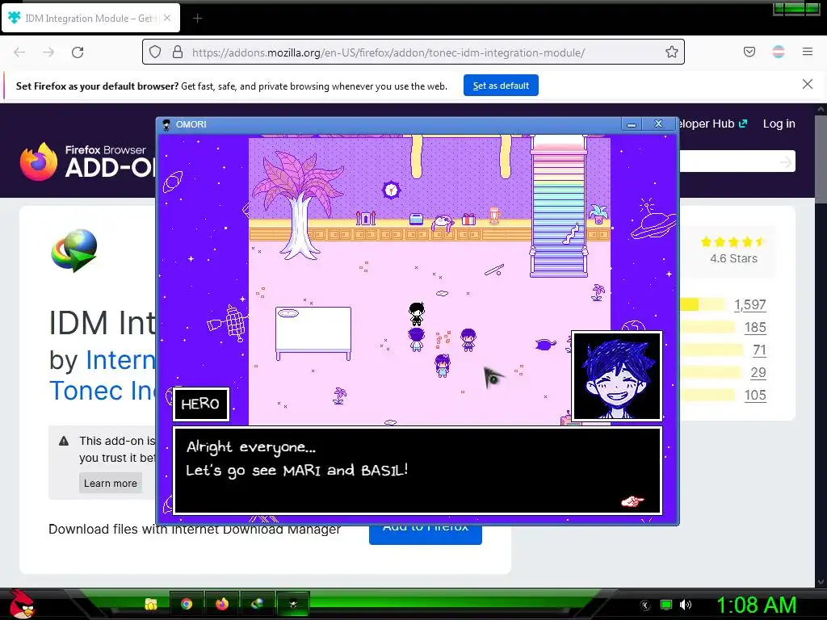Submit search using the arrow icon
This screenshot has height=620, width=827.
coord(786,161)
